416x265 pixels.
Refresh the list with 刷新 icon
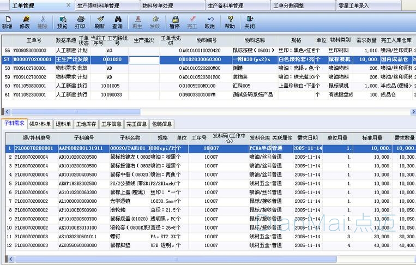[100, 22]
